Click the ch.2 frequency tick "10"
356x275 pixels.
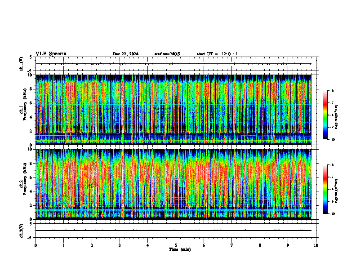pos(30,149)
